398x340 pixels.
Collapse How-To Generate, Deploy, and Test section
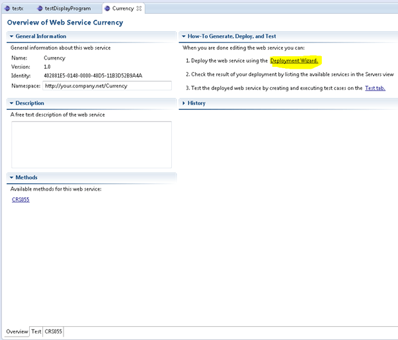click(184, 36)
